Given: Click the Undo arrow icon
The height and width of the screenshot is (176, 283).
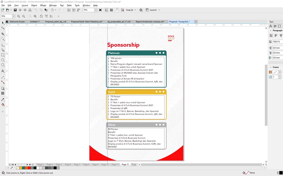Looking at the screenshot, I should click(52, 10).
